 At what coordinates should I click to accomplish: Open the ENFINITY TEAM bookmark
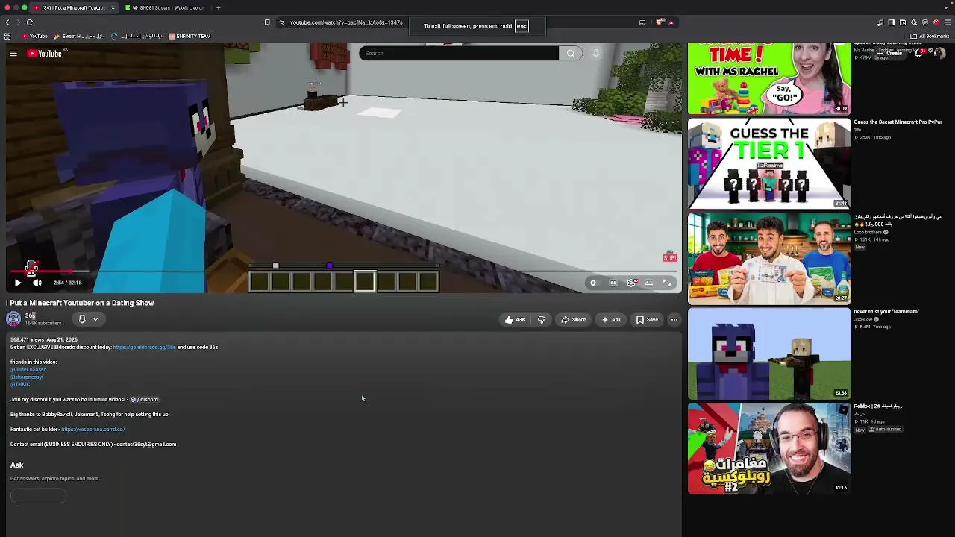coord(190,36)
